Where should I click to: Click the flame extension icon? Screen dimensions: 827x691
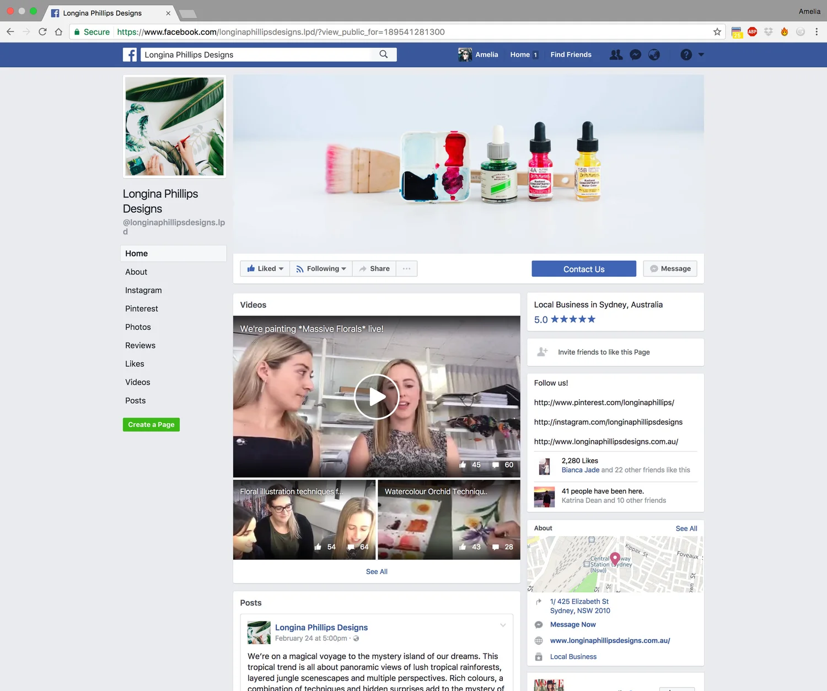click(784, 32)
